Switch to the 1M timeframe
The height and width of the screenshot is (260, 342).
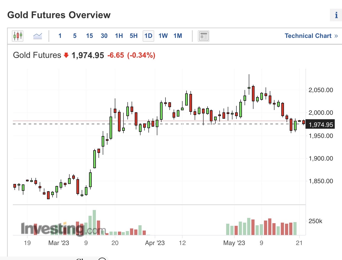pos(178,36)
